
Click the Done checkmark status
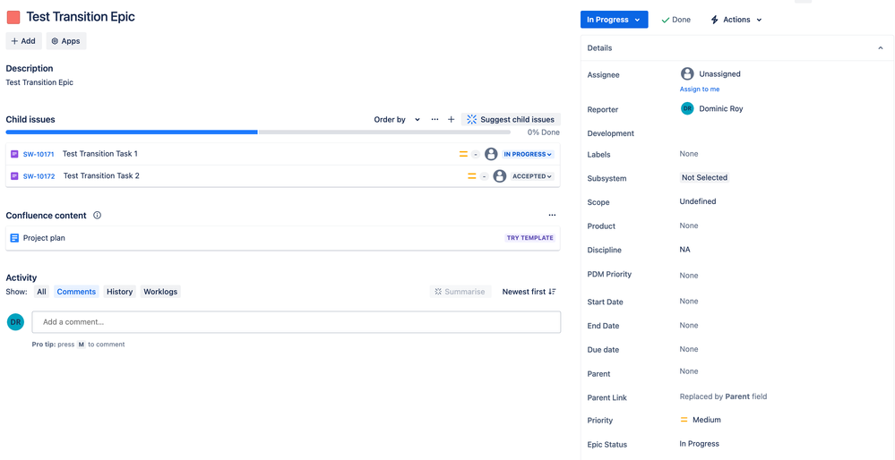tap(676, 20)
